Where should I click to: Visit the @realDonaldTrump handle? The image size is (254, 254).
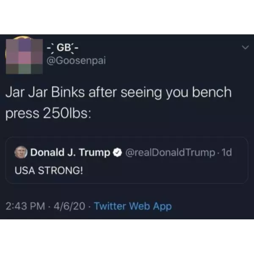point(170,152)
